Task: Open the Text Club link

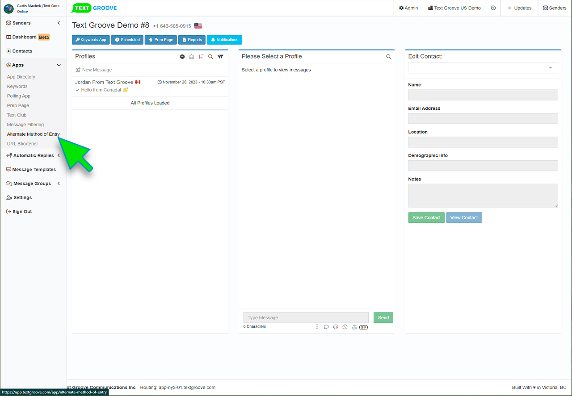Action: coord(17,115)
